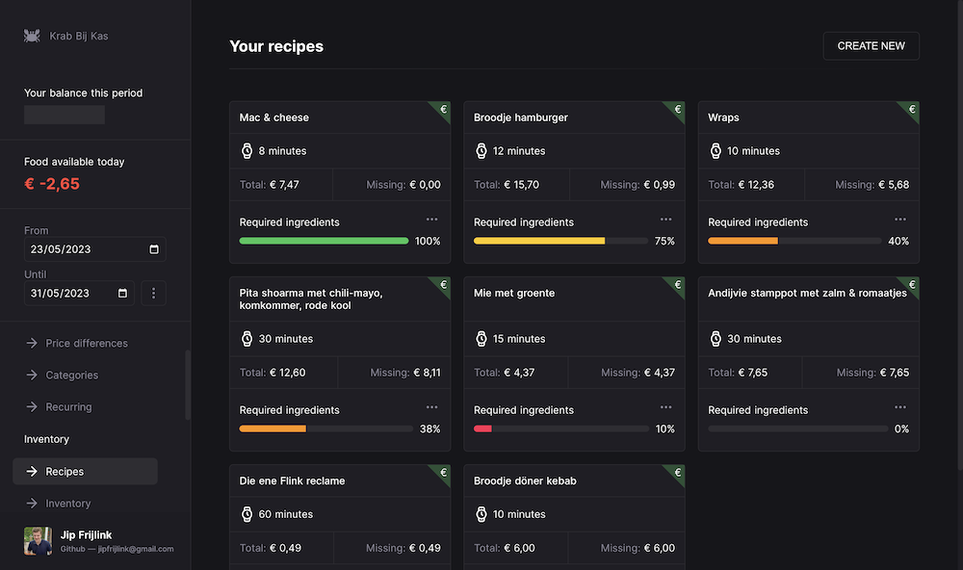Open the ingredients menu on Mac & cheese
The height and width of the screenshot is (570, 963).
[431, 219]
